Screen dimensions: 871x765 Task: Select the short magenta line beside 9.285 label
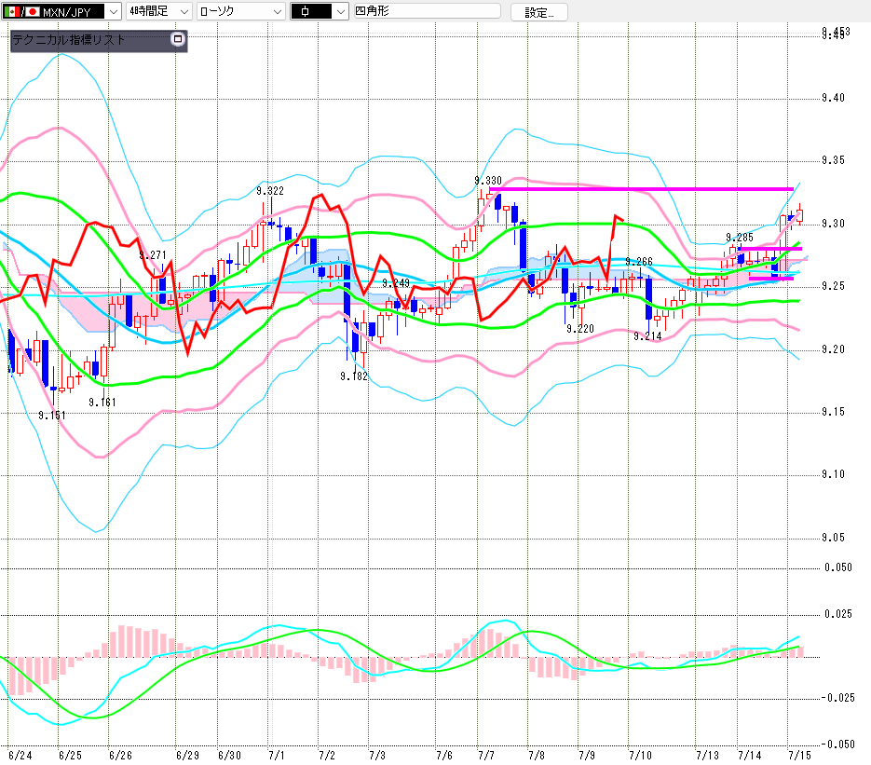[769, 249]
